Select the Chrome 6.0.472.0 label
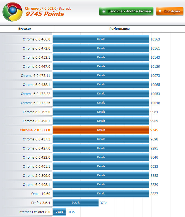The image size is (185, 217). 37,48
